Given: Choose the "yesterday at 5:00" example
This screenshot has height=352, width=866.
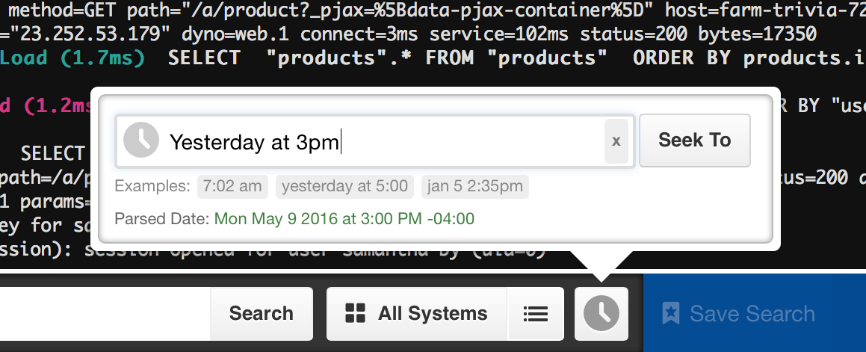Looking at the screenshot, I should pyautogui.click(x=344, y=186).
